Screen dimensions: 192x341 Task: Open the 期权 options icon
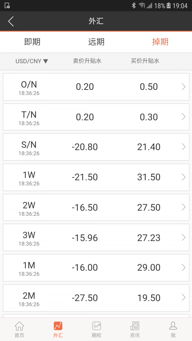pos(96,326)
